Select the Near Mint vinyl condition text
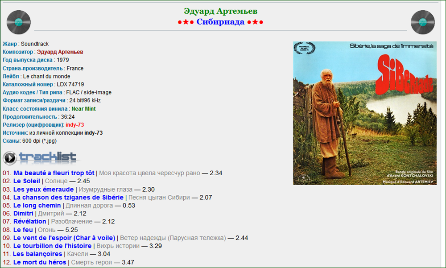The image size is (446, 268). tap(84, 109)
